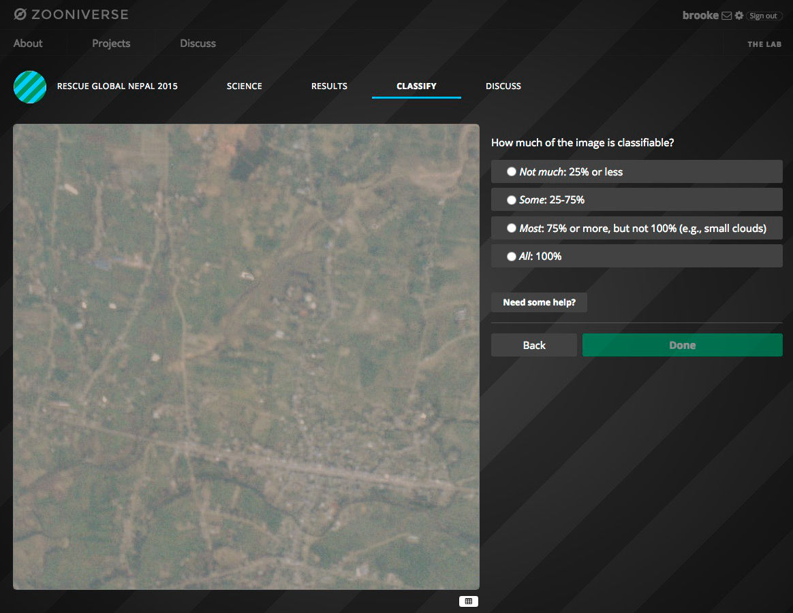
Task: Open the Results tab
Action: 329,86
